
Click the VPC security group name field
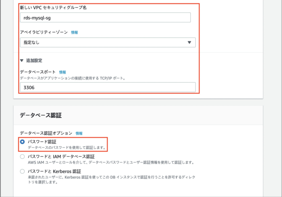point(105,18)
